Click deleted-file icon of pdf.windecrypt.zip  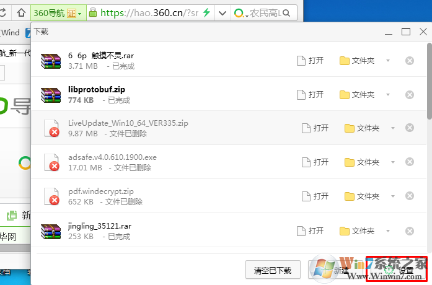[52, 196]
